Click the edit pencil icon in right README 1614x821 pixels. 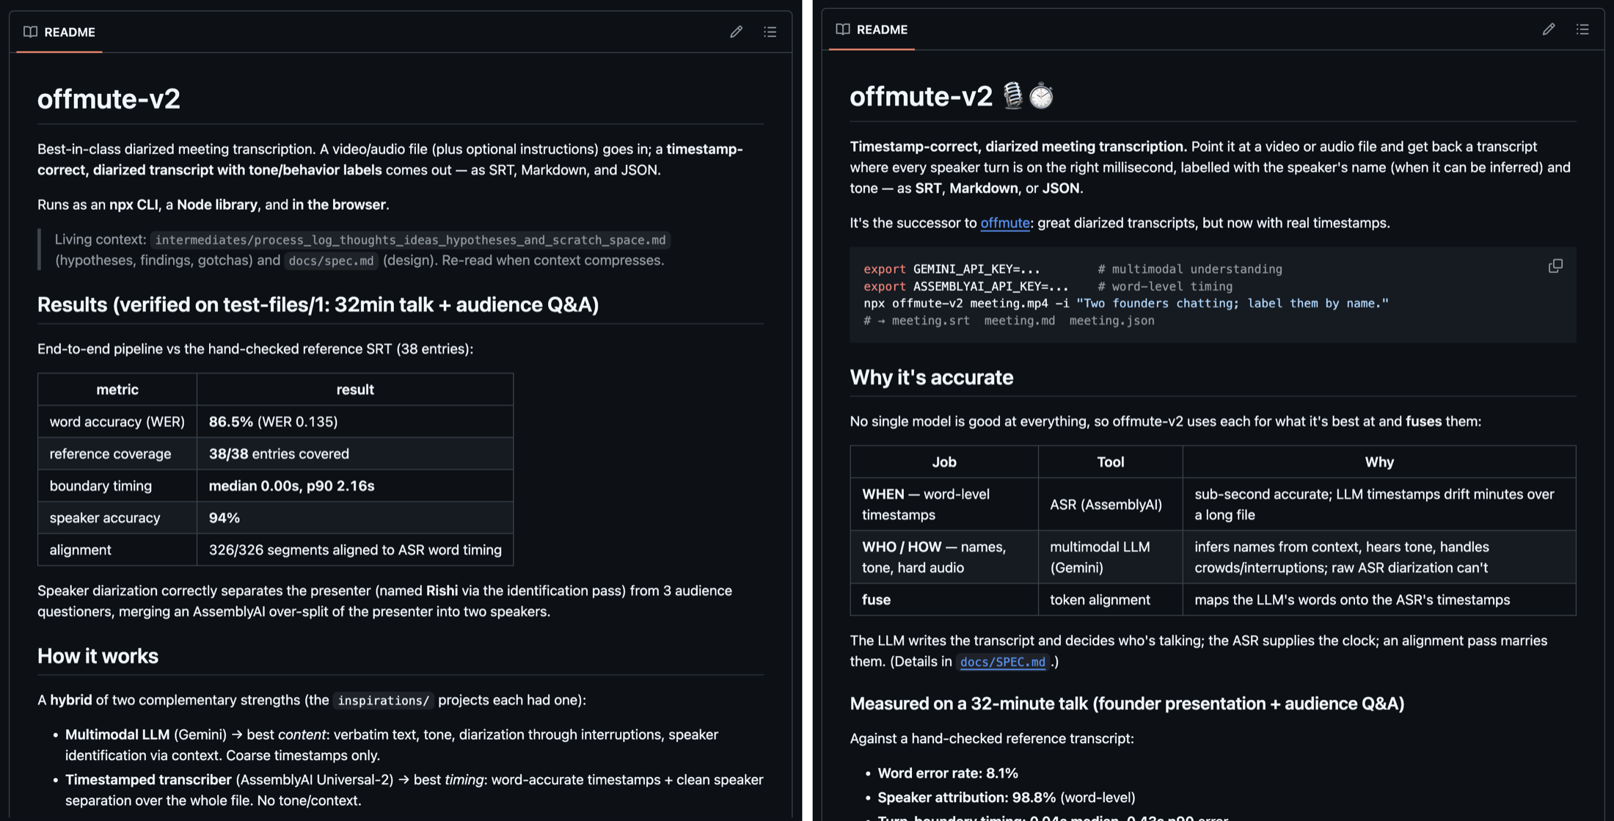[1549, 29]
